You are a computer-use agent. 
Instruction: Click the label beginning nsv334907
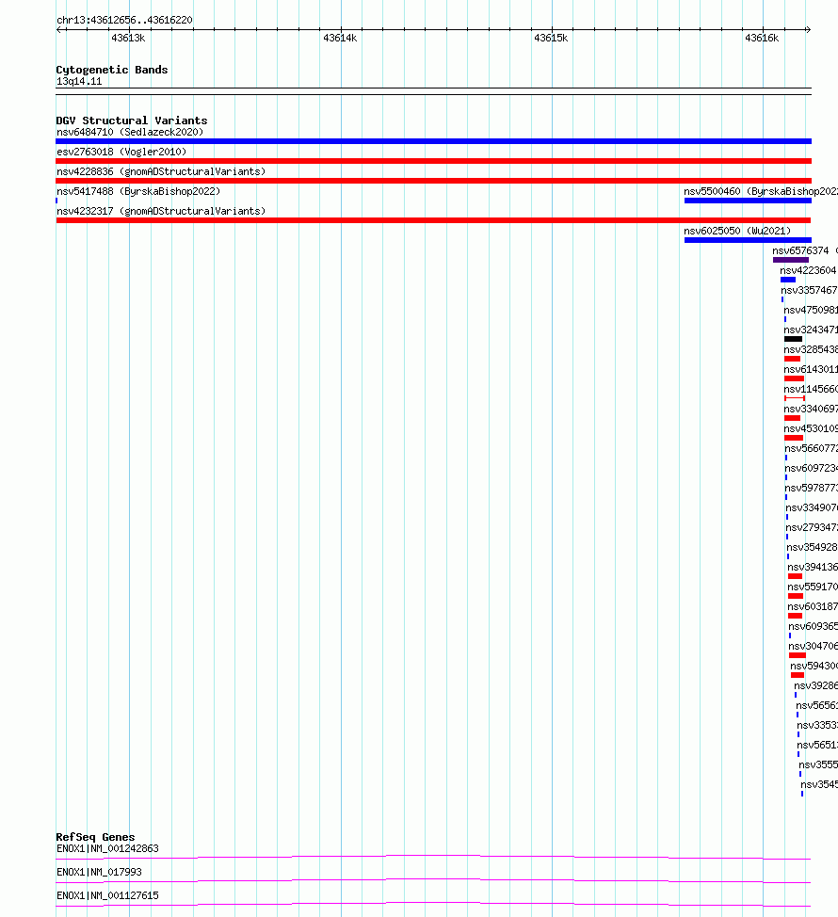813,507
